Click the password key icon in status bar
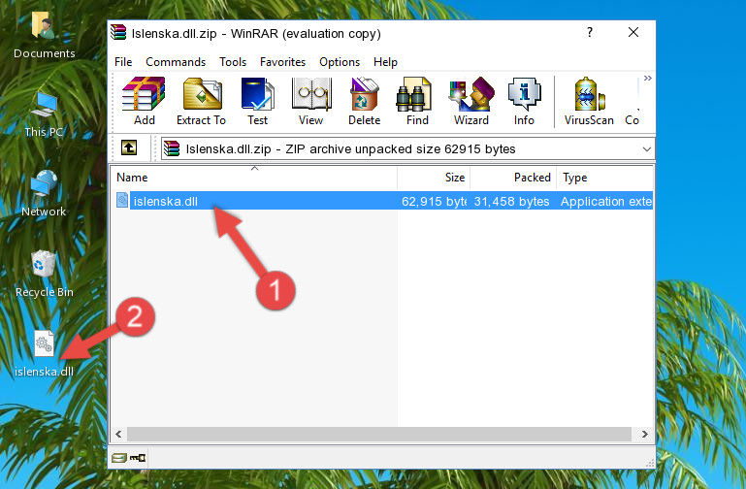Viewport: 746px width, 489px height. tap(138, 458)
